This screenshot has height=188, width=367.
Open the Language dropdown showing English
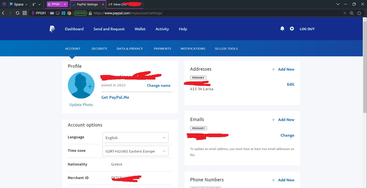(135, 138)
